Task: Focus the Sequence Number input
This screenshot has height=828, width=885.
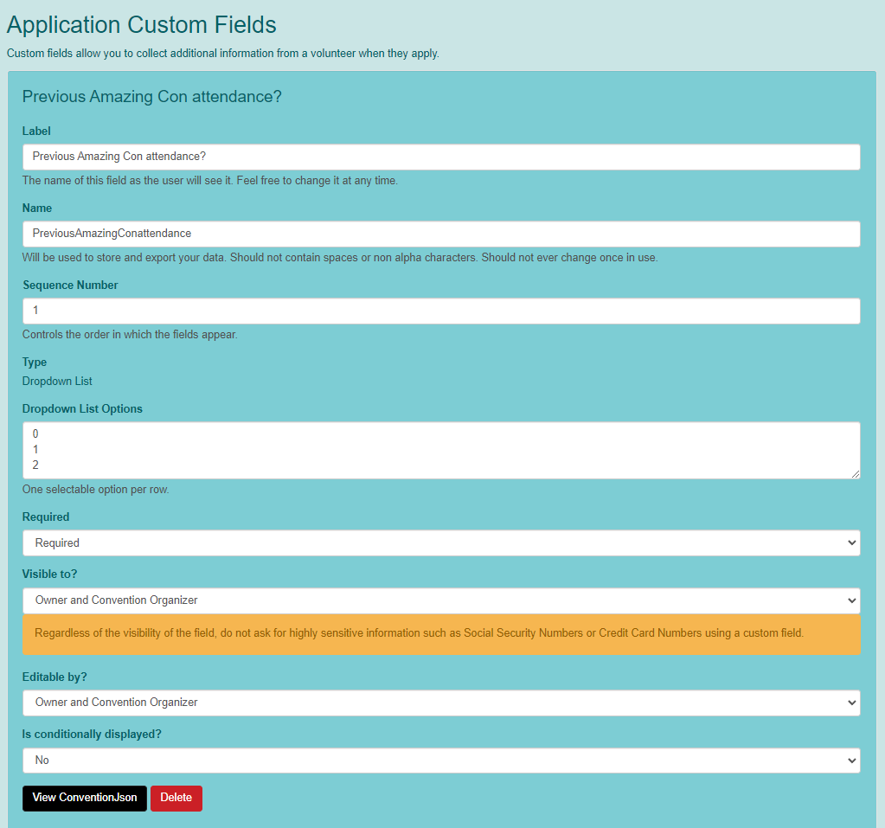Action: [441, 311]
